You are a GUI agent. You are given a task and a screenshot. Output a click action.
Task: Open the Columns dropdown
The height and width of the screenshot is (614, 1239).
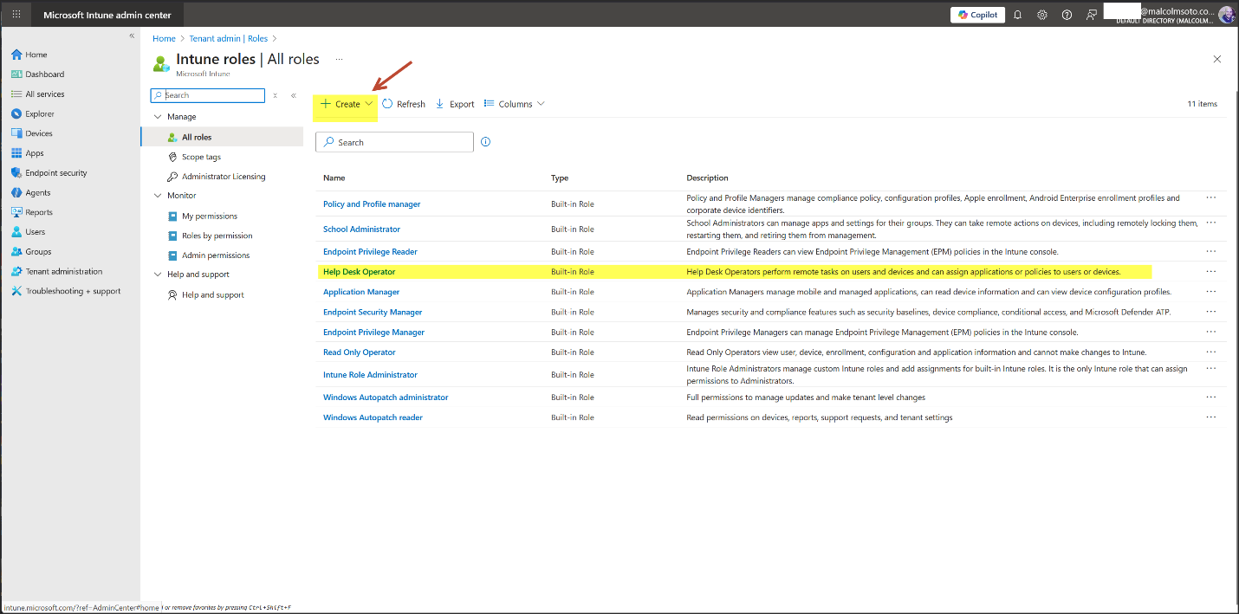515,104
